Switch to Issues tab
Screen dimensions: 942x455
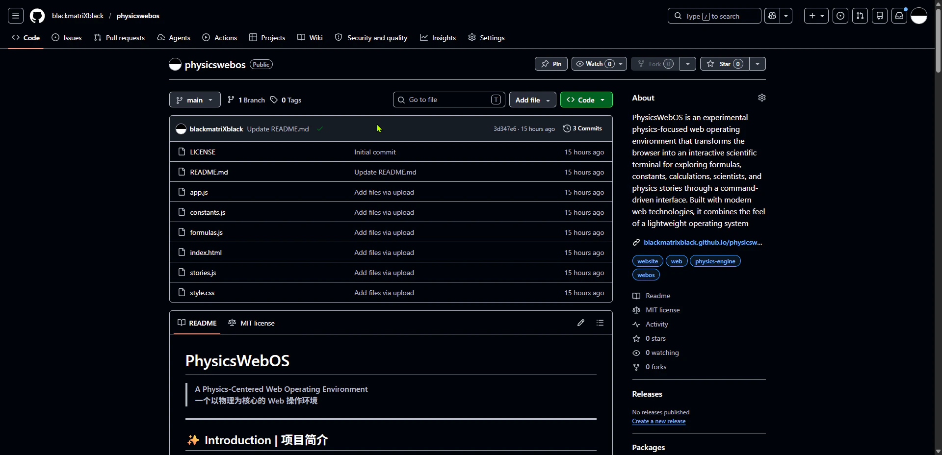click(x=67, y=38)
